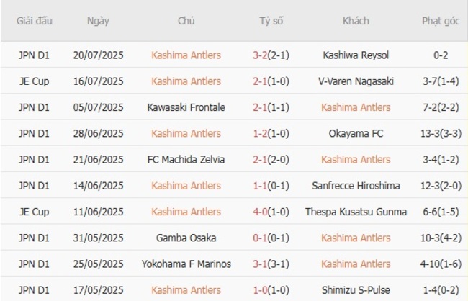Open Sanfrecce Hiroshima team link

pyautogui.click(x=356, y=186)
